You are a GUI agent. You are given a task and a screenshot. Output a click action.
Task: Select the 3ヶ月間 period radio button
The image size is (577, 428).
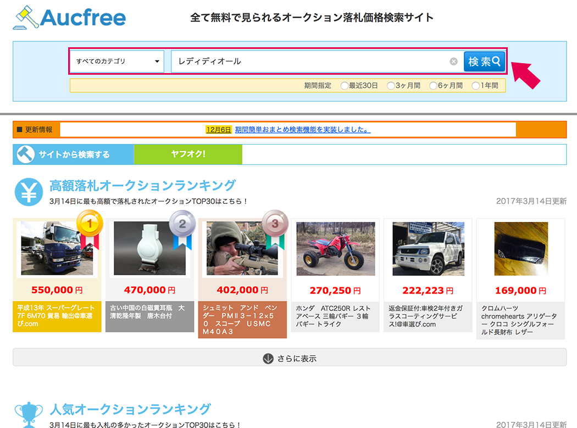tap(391, 86)
